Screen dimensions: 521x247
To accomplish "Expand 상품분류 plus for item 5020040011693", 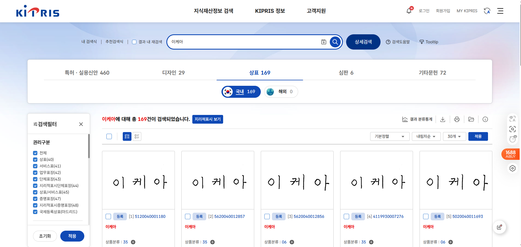I will (x=451, y=242).
